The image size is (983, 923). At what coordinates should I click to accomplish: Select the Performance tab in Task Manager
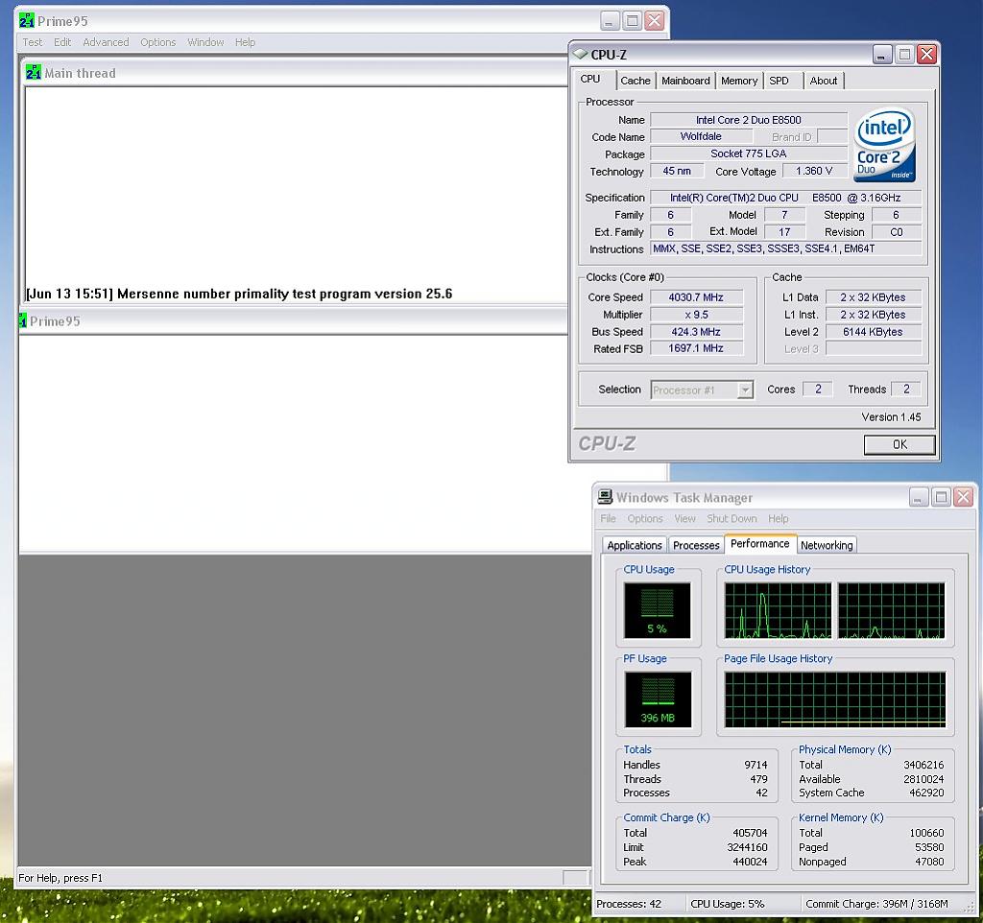point(760,543)
